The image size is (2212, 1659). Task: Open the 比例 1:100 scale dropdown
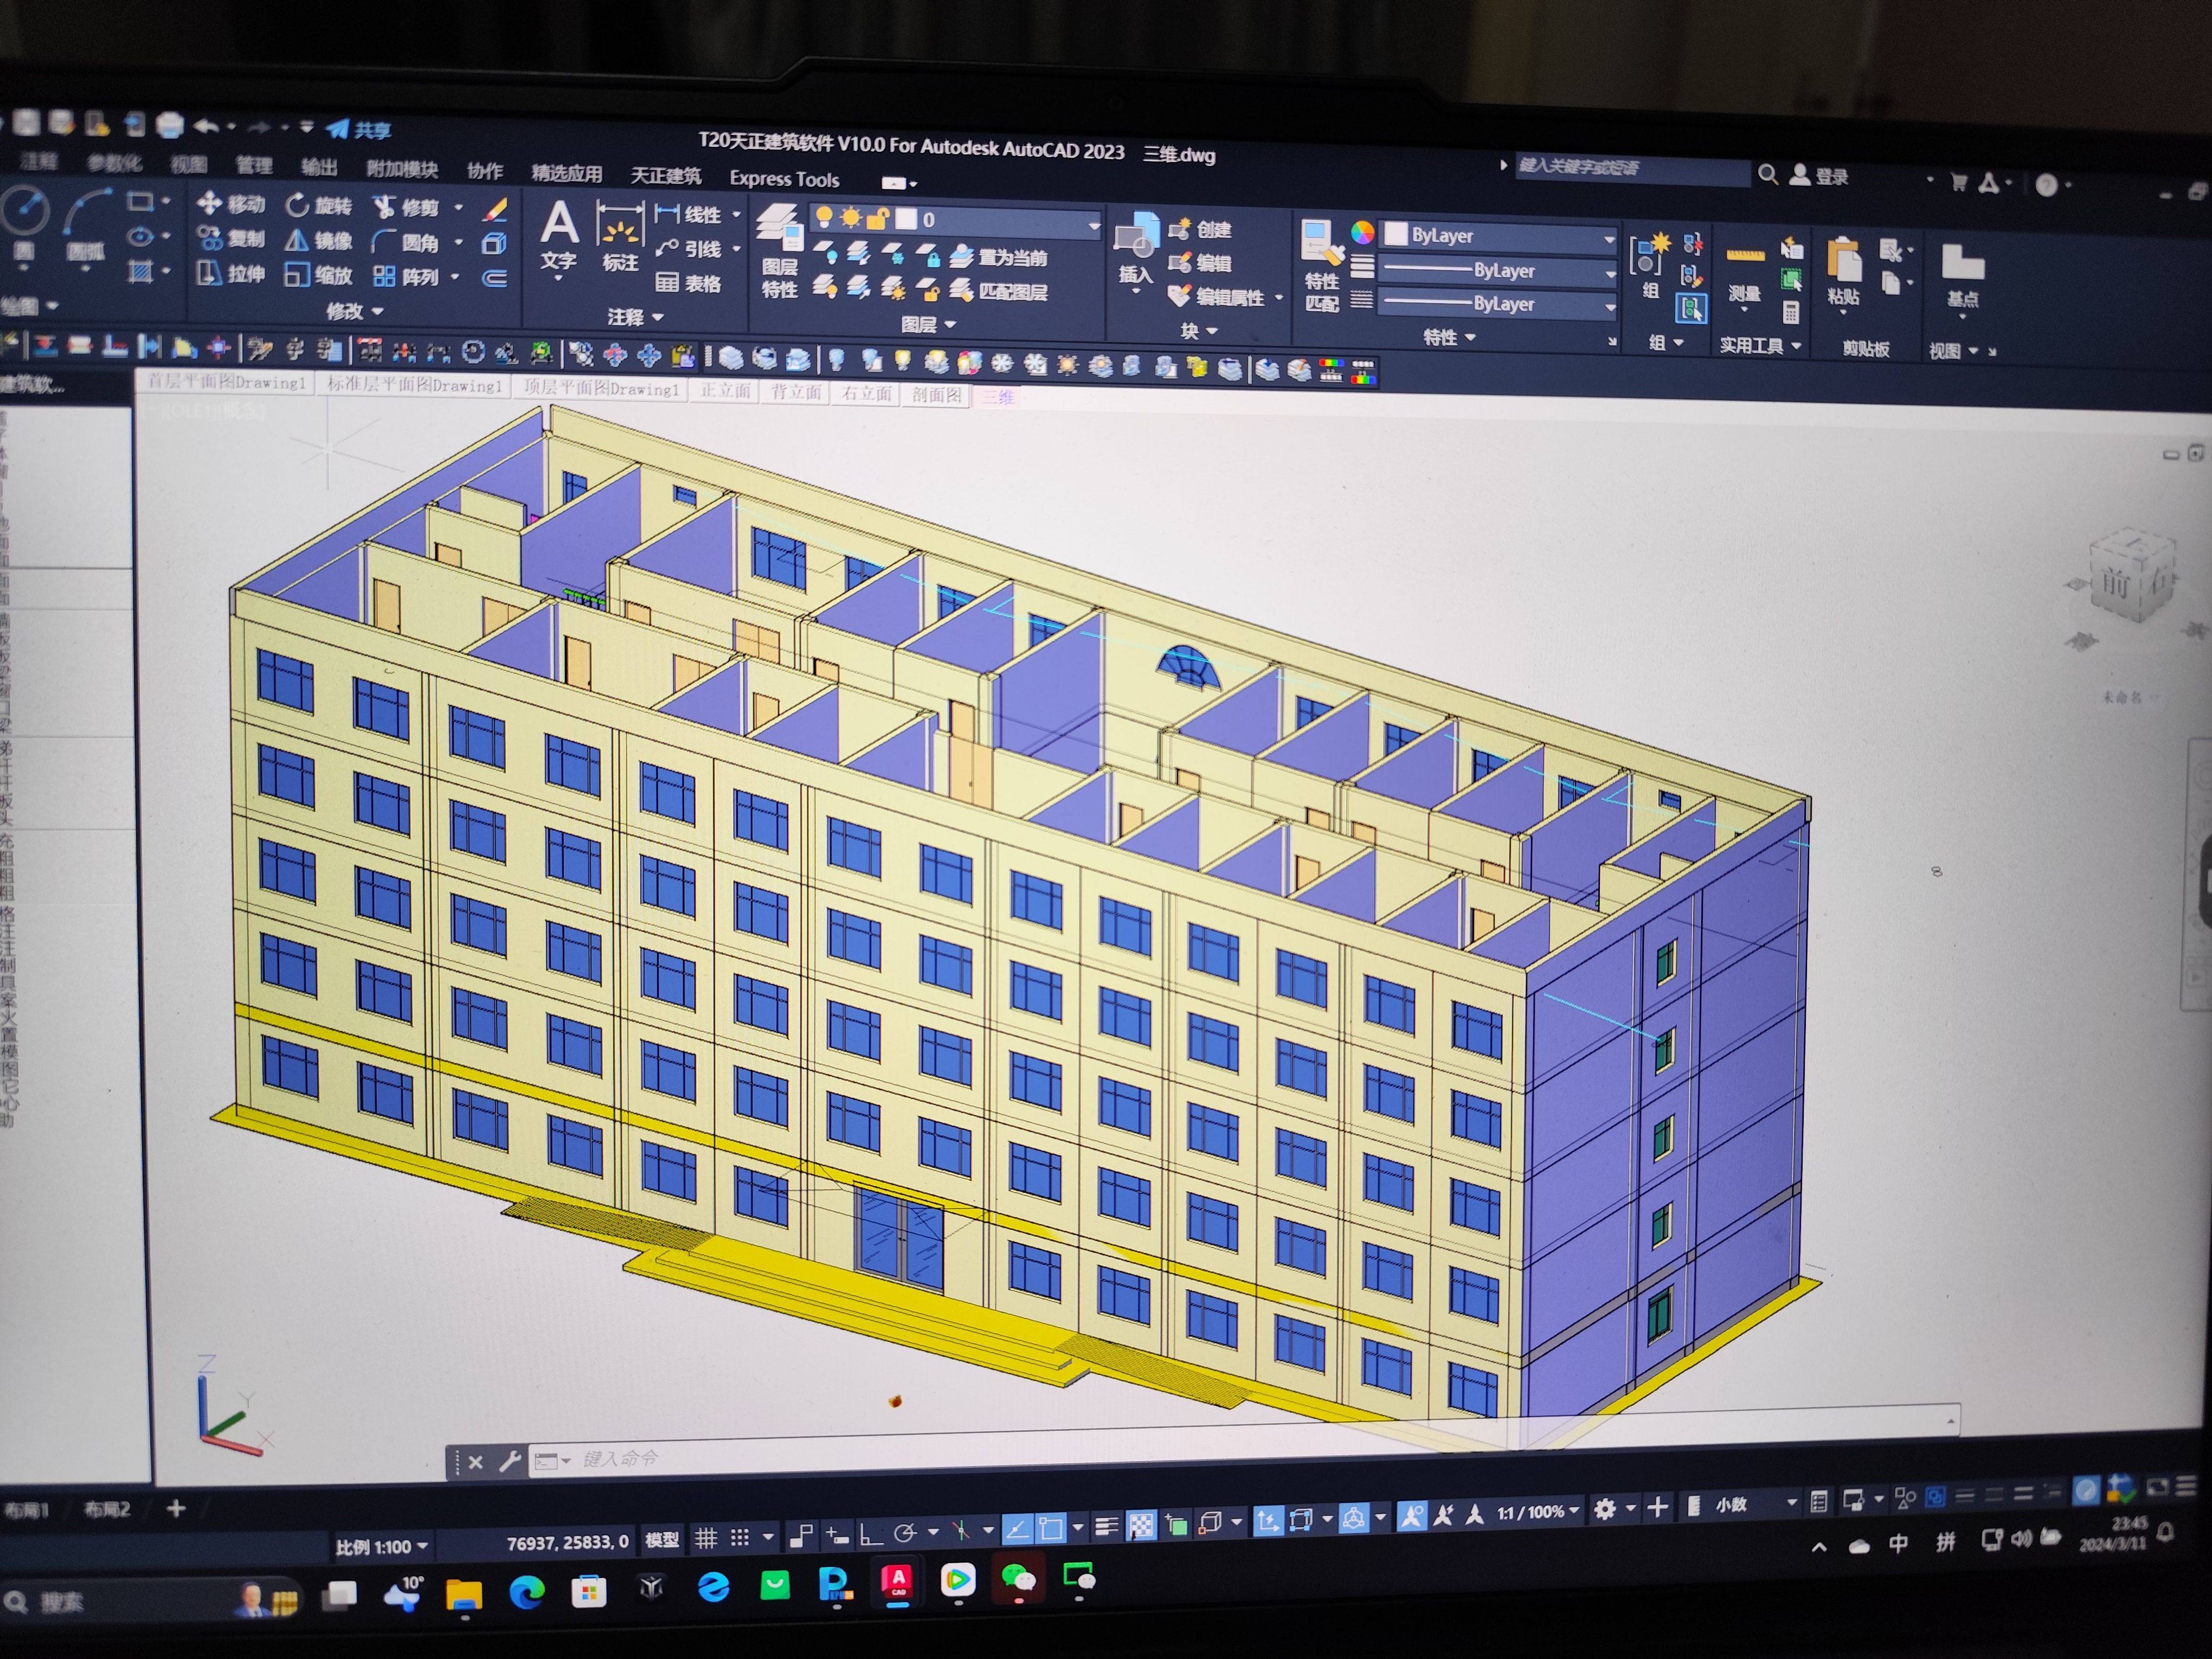382,1547
